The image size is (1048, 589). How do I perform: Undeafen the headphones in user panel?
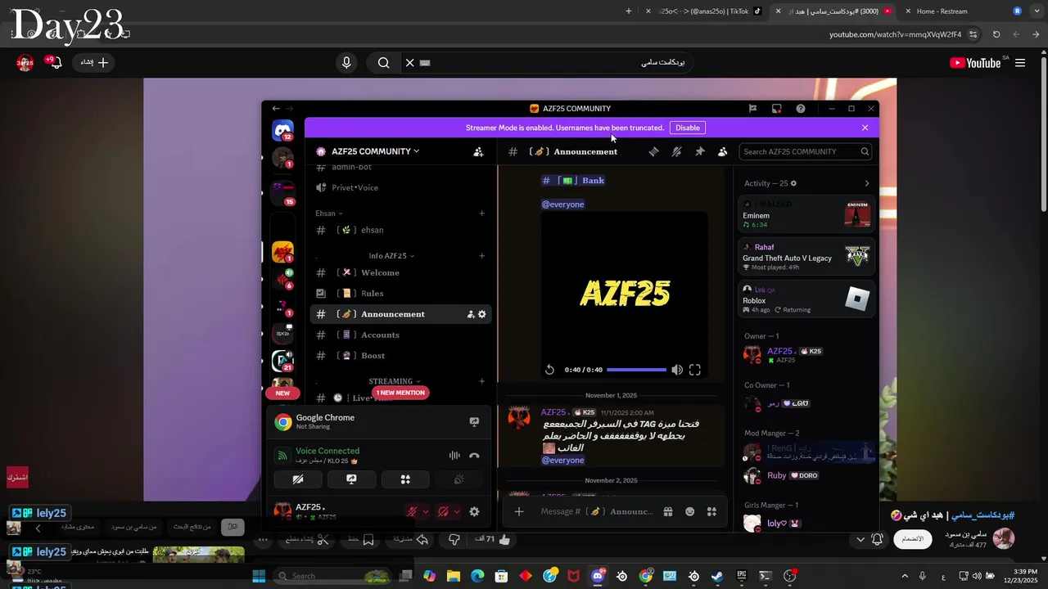(443, 511)
